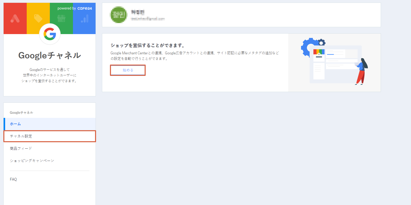This screenshot has height=205, width=411.
Task: Open the チャネル設定 menu item
Action: 50,136
